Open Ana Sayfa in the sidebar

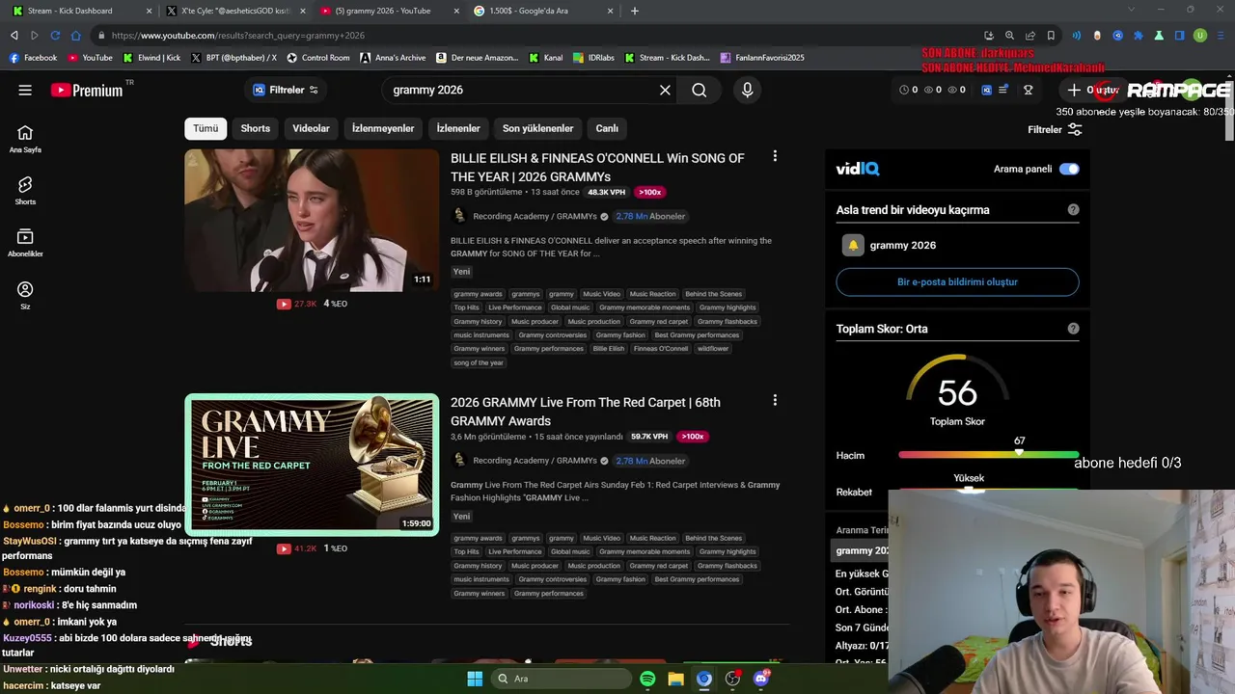(x=25, y=139)
